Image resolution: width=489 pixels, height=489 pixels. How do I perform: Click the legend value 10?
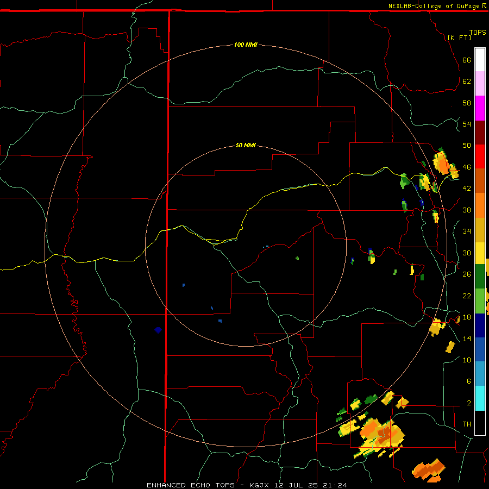(467, 360)
